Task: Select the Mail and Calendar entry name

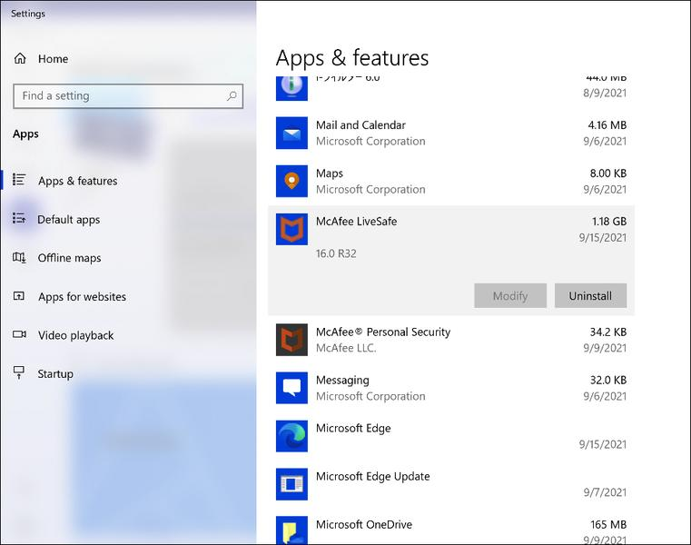Action: click(x=360, y=125)
